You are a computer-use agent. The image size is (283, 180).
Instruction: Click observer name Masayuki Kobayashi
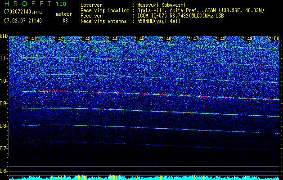(x=162, y=5)
